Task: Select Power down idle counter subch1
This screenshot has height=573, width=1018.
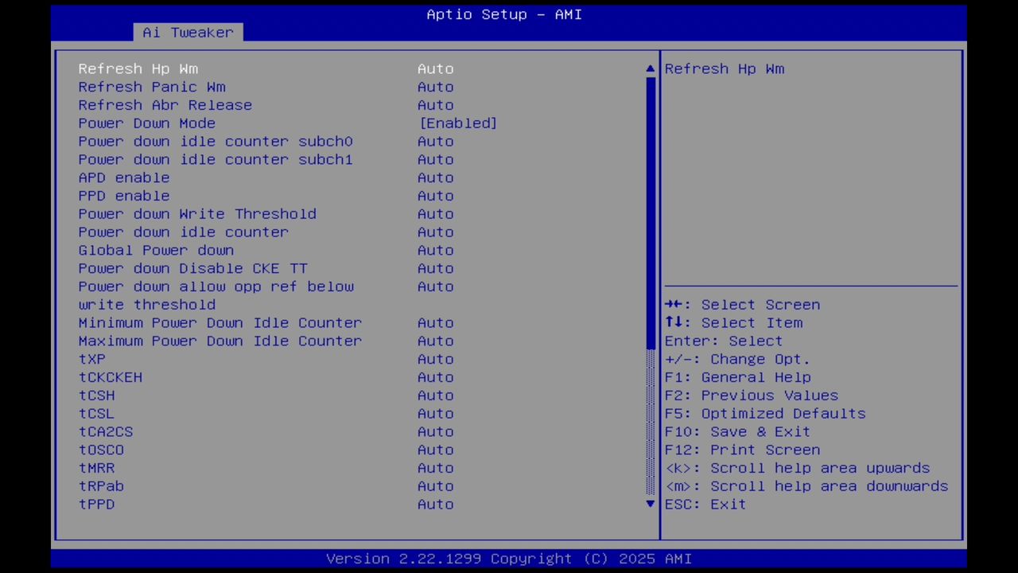Action: coord(215,159)
